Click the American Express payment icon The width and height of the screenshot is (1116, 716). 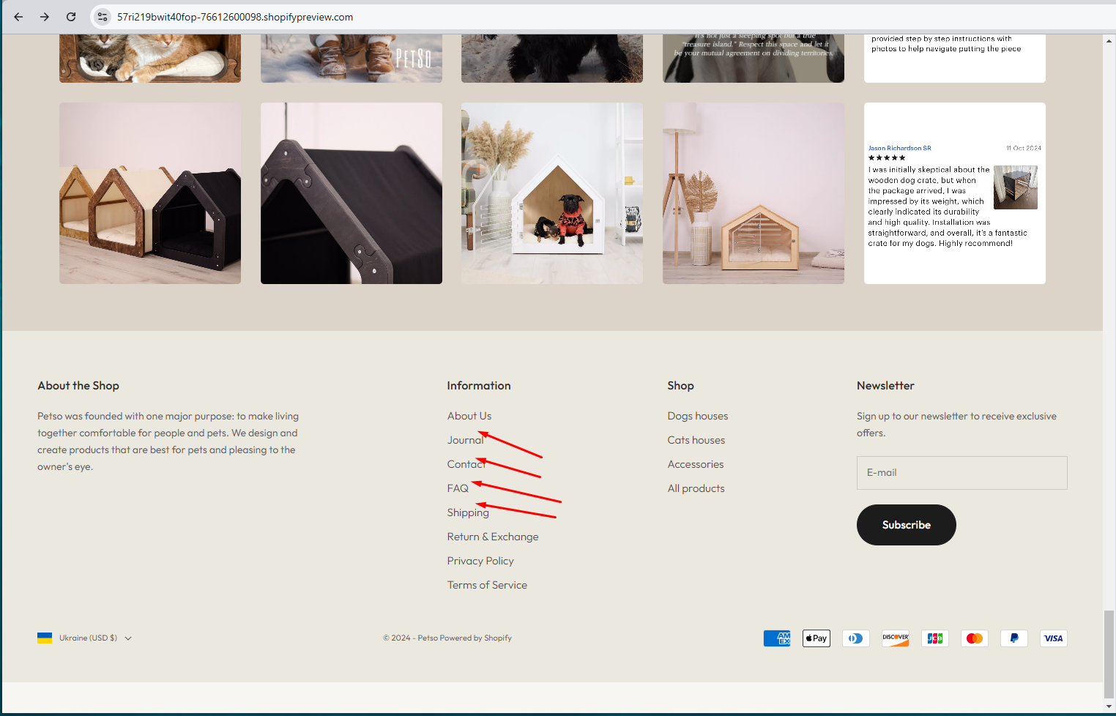(x=777, y=638)
